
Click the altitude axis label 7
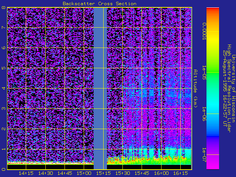[x=3, y=28]
